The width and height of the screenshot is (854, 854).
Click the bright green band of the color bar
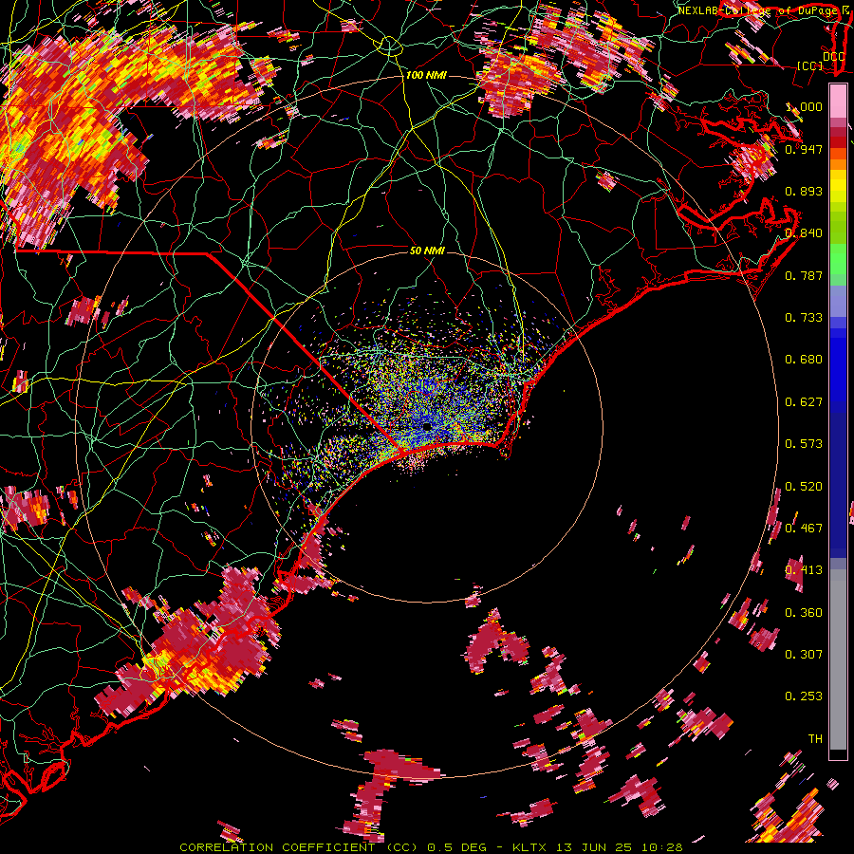pyautogui.click(x=838, y=259)
